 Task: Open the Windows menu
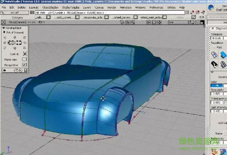140,7
